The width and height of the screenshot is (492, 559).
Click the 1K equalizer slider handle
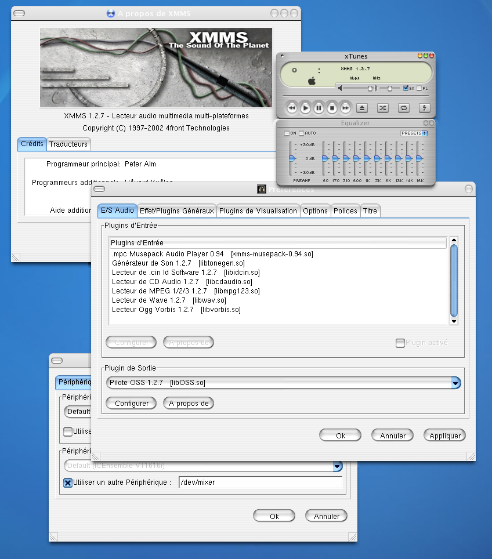[367, 158]
